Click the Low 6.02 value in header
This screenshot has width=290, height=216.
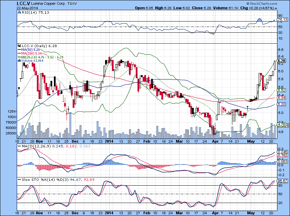coord(182,8)
